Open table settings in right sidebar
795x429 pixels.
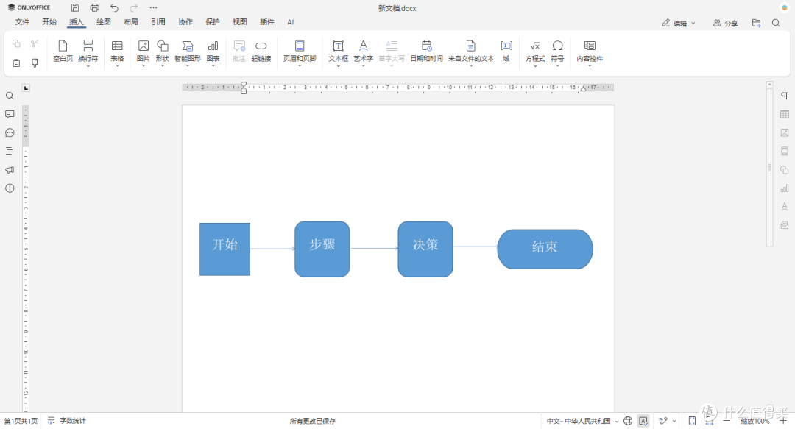point(785,114)
